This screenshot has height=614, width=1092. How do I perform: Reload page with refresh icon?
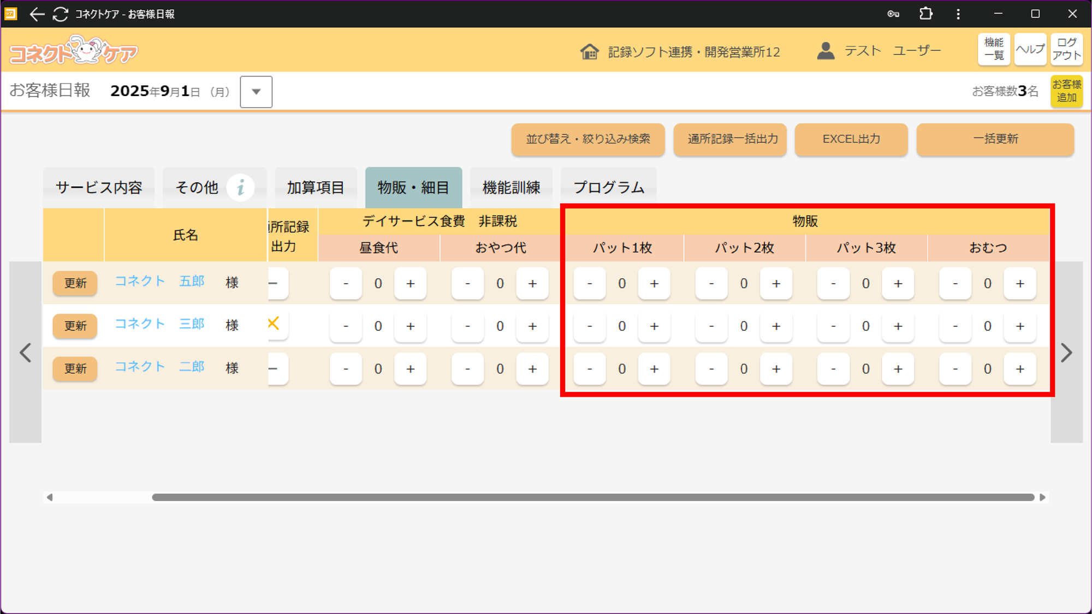[x=61, y=14]
